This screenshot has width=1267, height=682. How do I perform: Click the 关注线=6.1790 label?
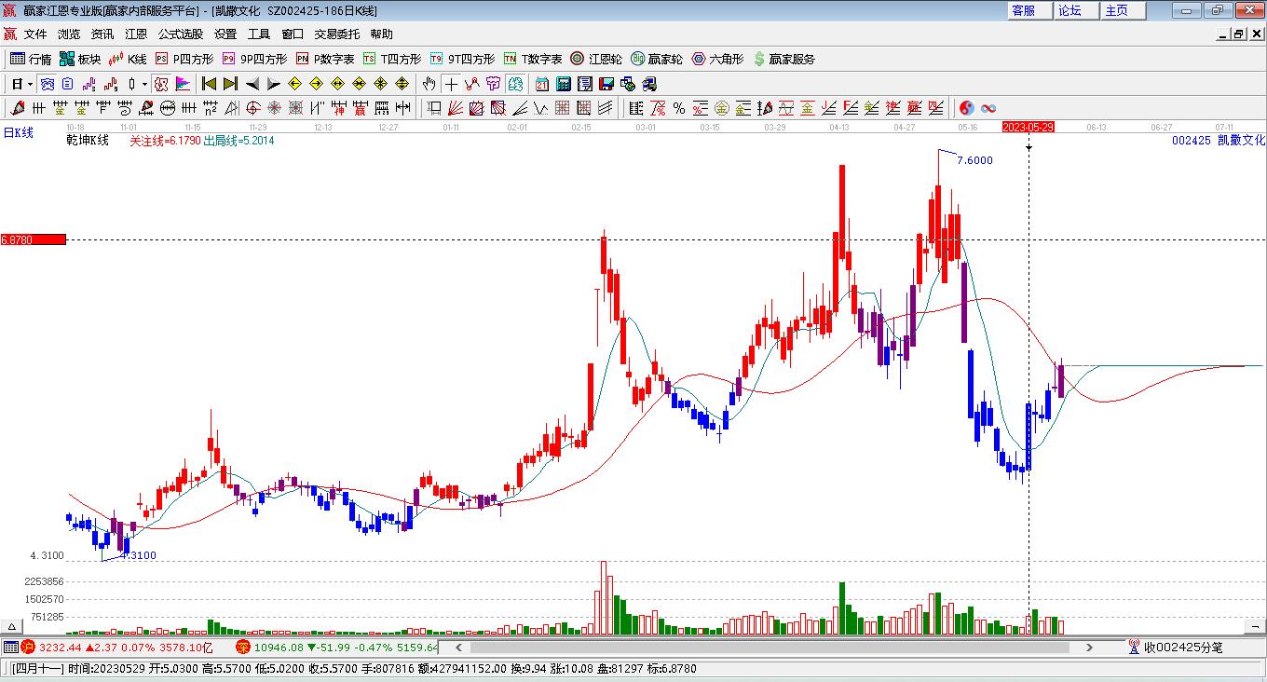165,141
